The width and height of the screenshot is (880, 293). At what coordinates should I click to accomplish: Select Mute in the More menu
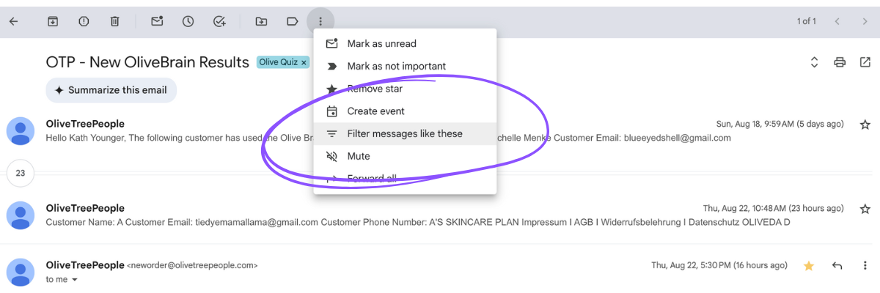tap(405, 156)
